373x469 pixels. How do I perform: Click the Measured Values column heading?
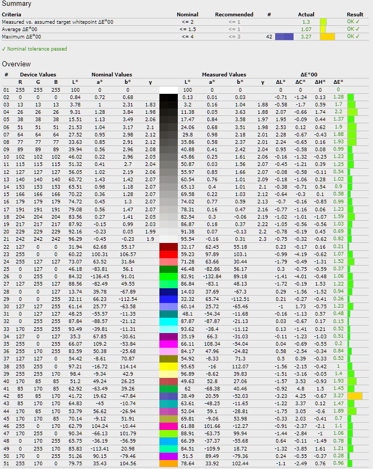click(223, 75)
